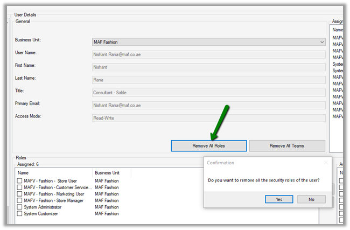The image size is (350, 230).
Task: Enable the MAFV - Fashion - Store Manager checkbox
Action: (20, 200)
